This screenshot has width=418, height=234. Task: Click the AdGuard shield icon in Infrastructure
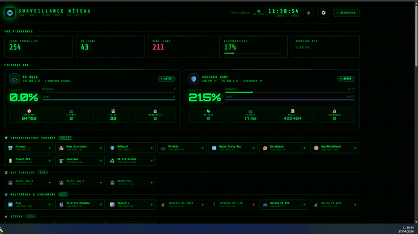pos(112,148)
